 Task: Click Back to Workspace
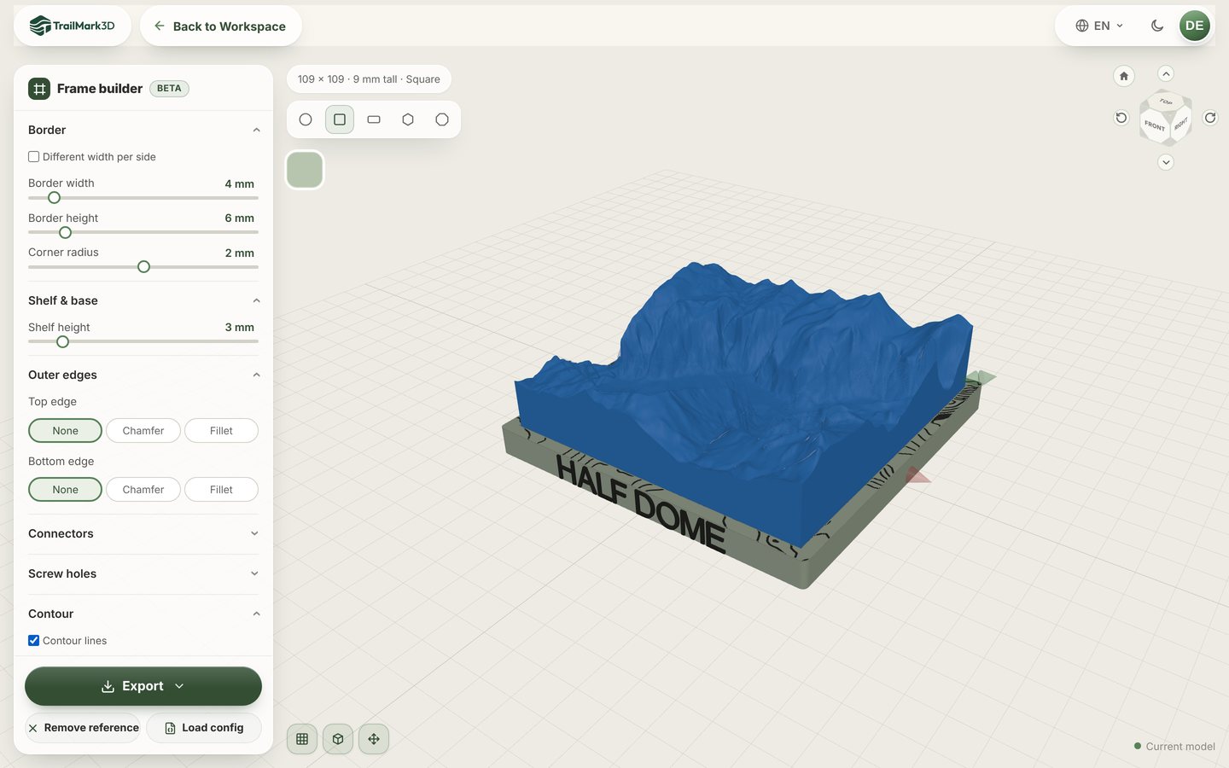tap(220, 26)
